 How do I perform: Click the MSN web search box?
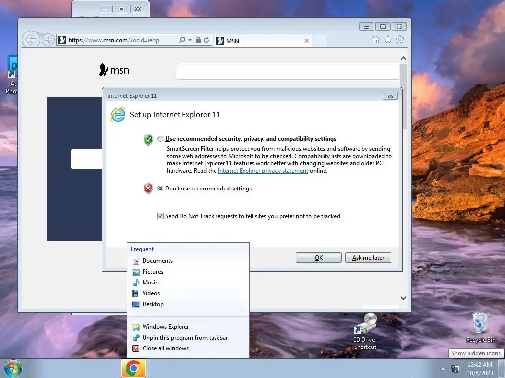pyautogui.click(x=288, y=71)
